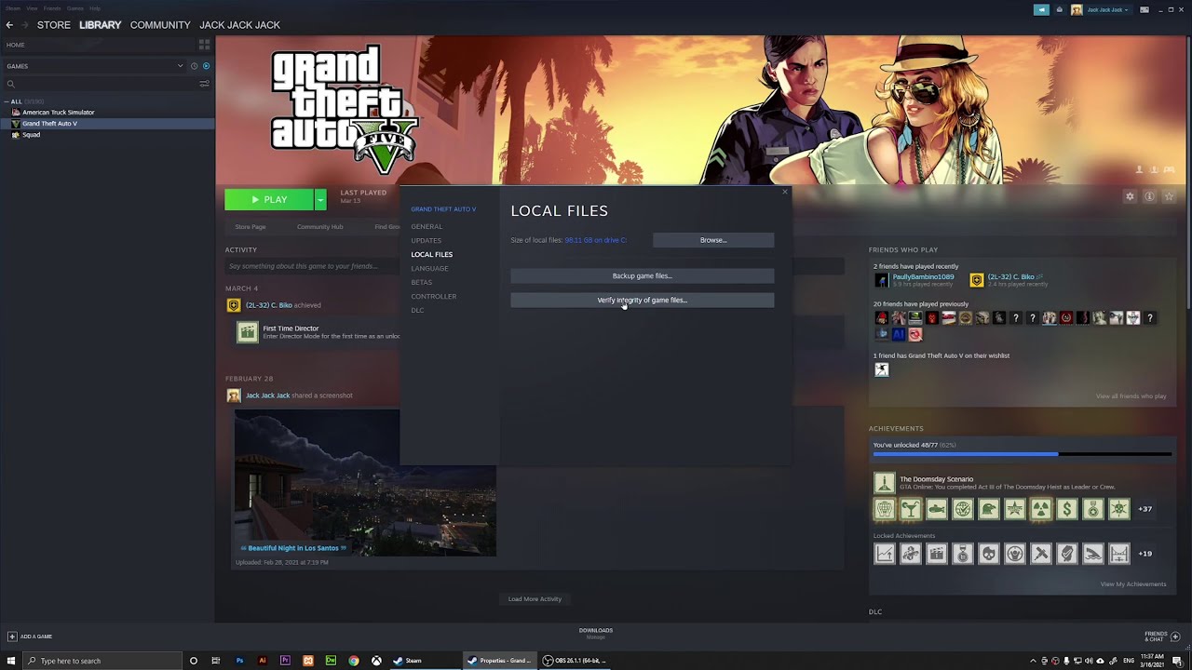Viewport: 1192px width, 670px height.
Task: Click the First Time Director achievement icon
Action: tap(247, 332)
